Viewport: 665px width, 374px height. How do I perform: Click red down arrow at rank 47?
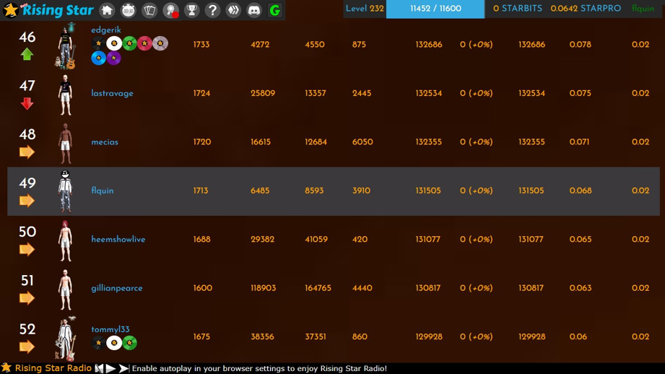[27, 103]
